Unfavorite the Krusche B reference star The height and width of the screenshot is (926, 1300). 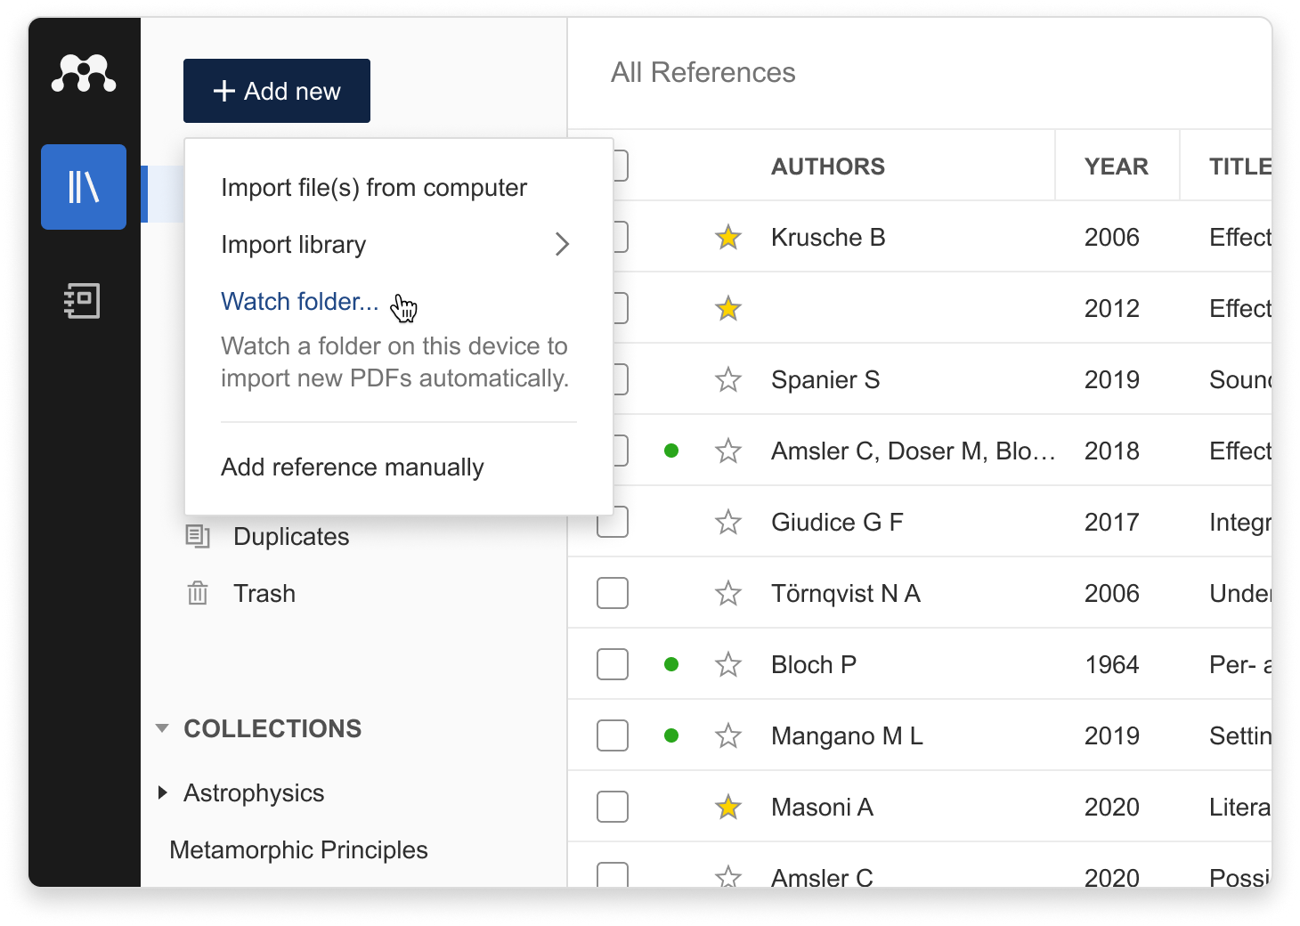(728, 238)
